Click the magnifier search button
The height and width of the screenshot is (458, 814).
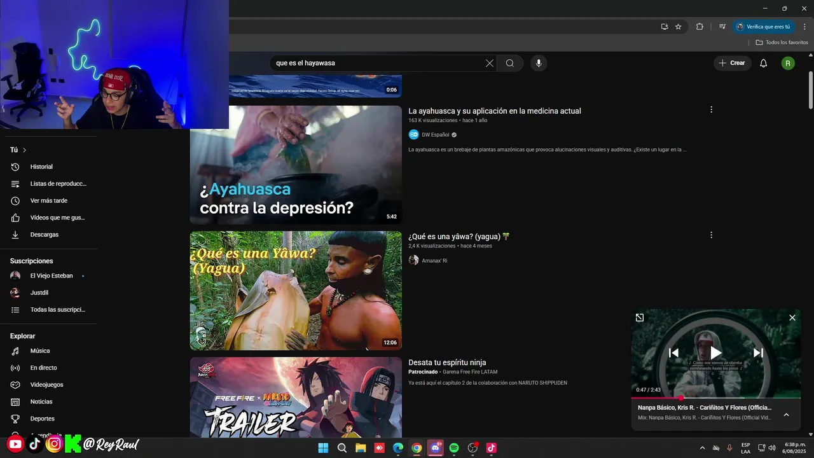(x=510, y=63)
